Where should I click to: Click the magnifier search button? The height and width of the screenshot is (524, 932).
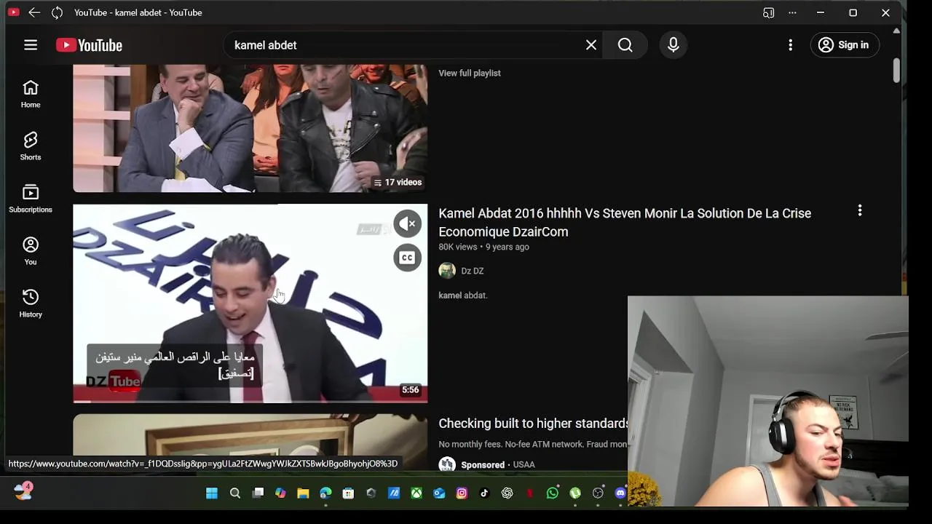tap(625, 45)
